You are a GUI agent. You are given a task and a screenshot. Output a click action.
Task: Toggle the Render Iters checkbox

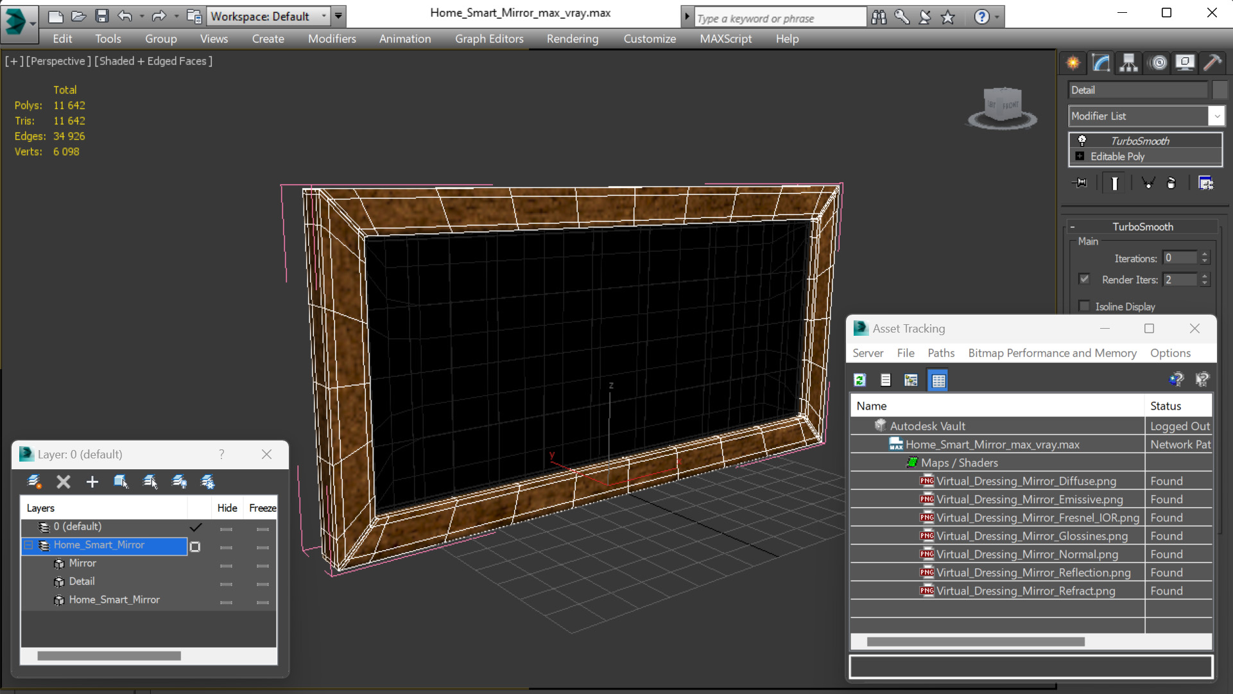tap(1085, 279)
